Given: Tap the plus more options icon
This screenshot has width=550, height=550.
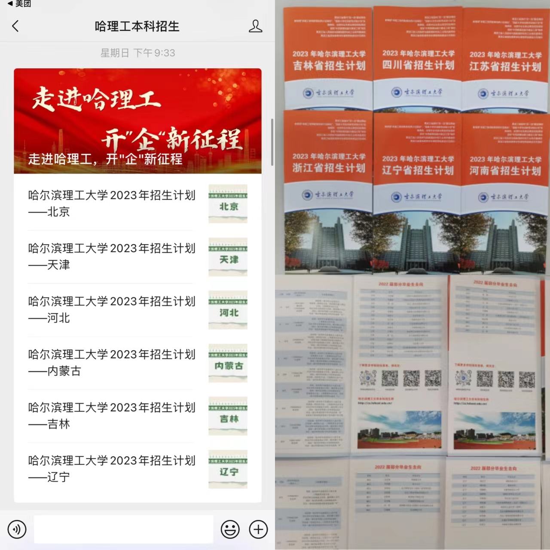Looking at the screenshot, I should (258, 529).
